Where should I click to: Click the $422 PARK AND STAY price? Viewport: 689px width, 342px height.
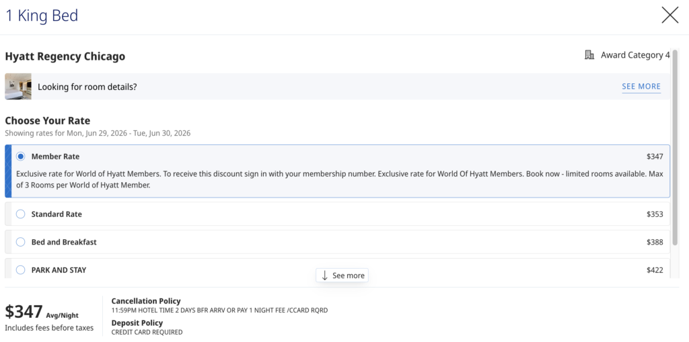655,270
